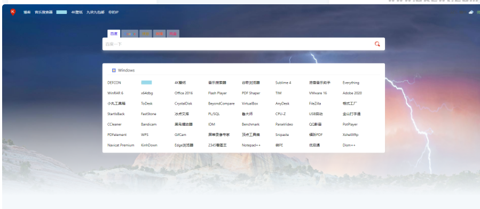
Task: Open 你的IP in top navigation
Action: pos(113,12)
